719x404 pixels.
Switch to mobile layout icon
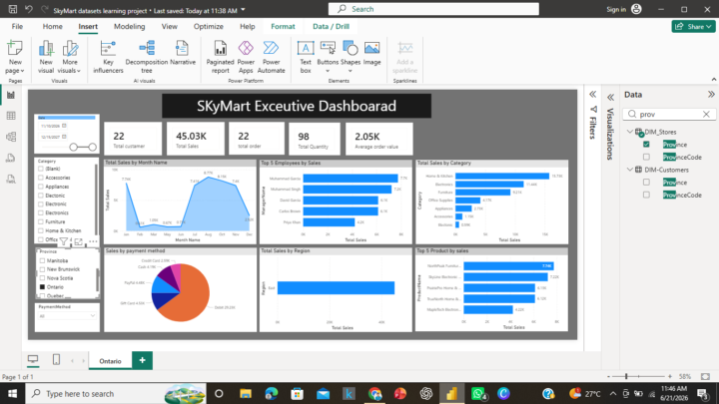(56, 359)
